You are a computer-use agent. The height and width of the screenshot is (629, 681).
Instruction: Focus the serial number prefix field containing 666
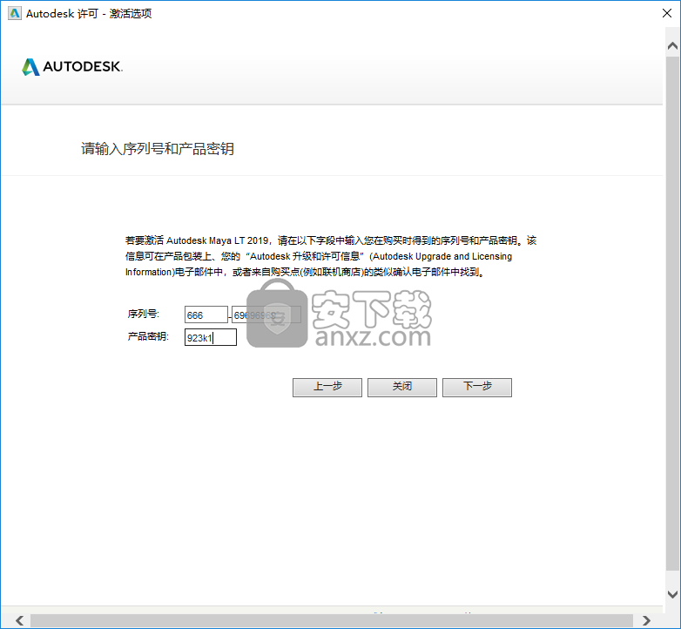[x=206, y=314]
